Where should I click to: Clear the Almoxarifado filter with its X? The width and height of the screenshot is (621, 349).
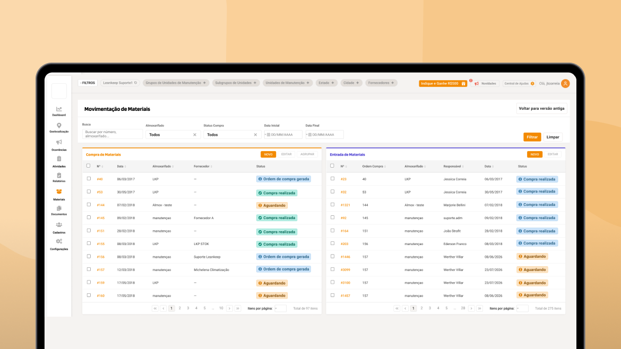(195, 135)
